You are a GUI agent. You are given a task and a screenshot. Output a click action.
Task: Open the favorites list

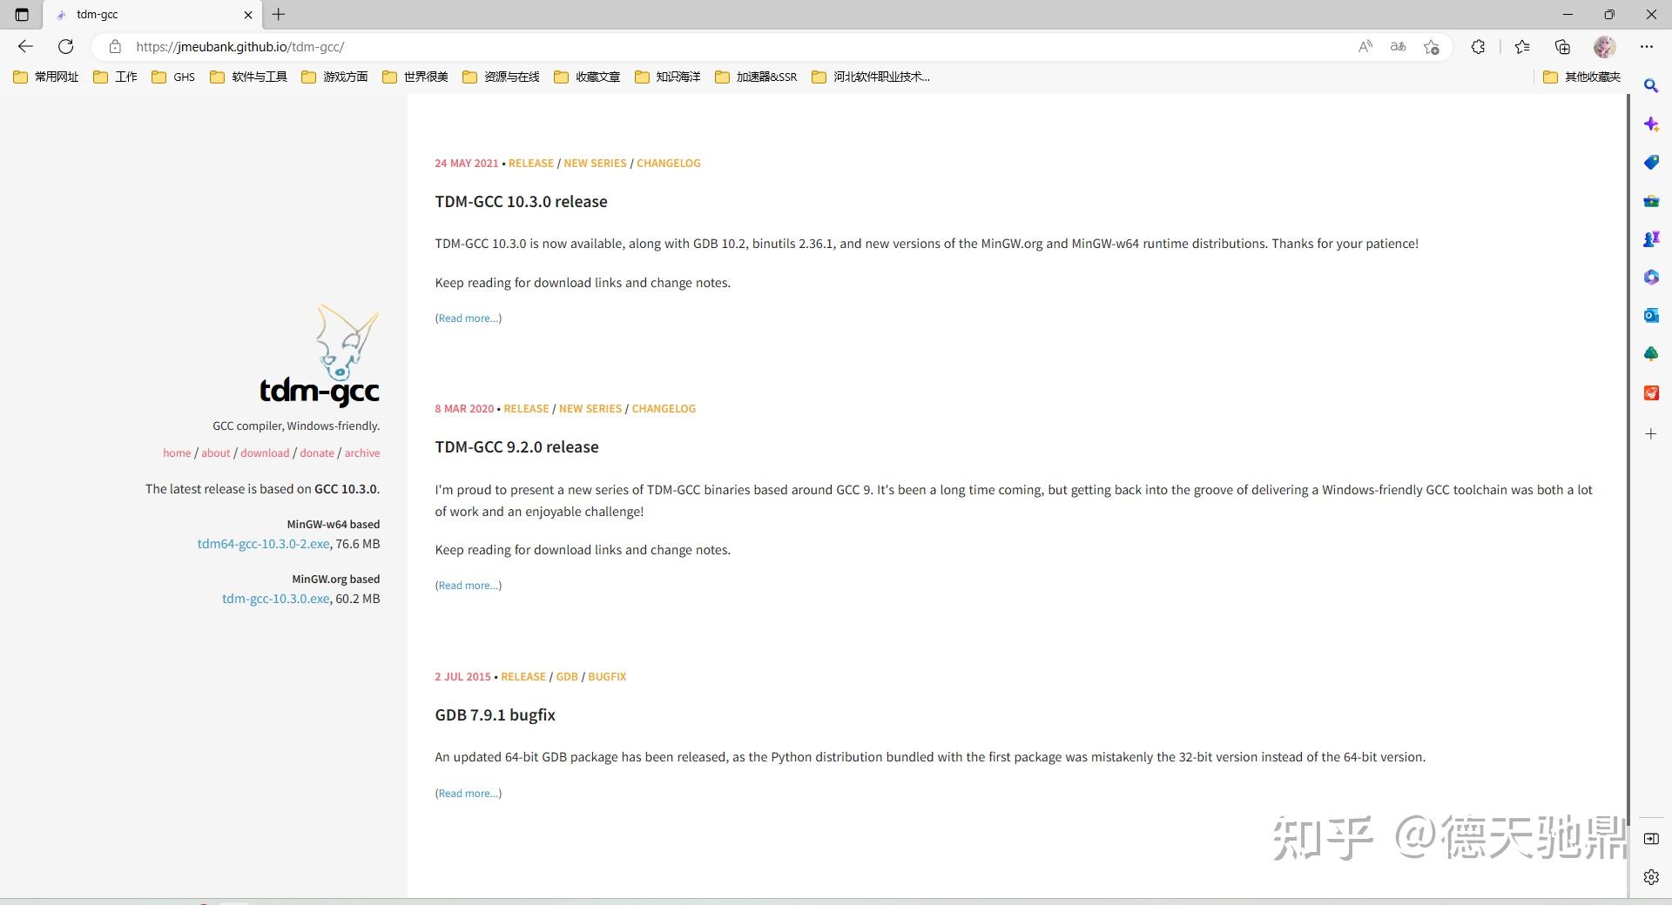[1522, 47]
